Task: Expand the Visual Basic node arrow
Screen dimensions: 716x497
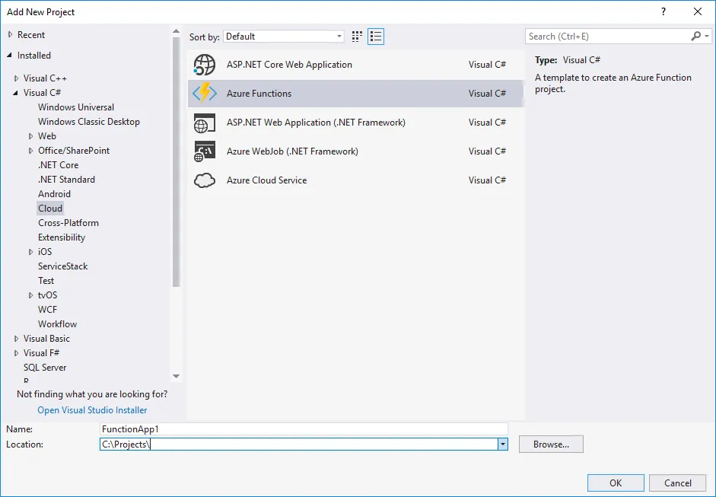Action: pyautogui.click(x=17, y=339)
